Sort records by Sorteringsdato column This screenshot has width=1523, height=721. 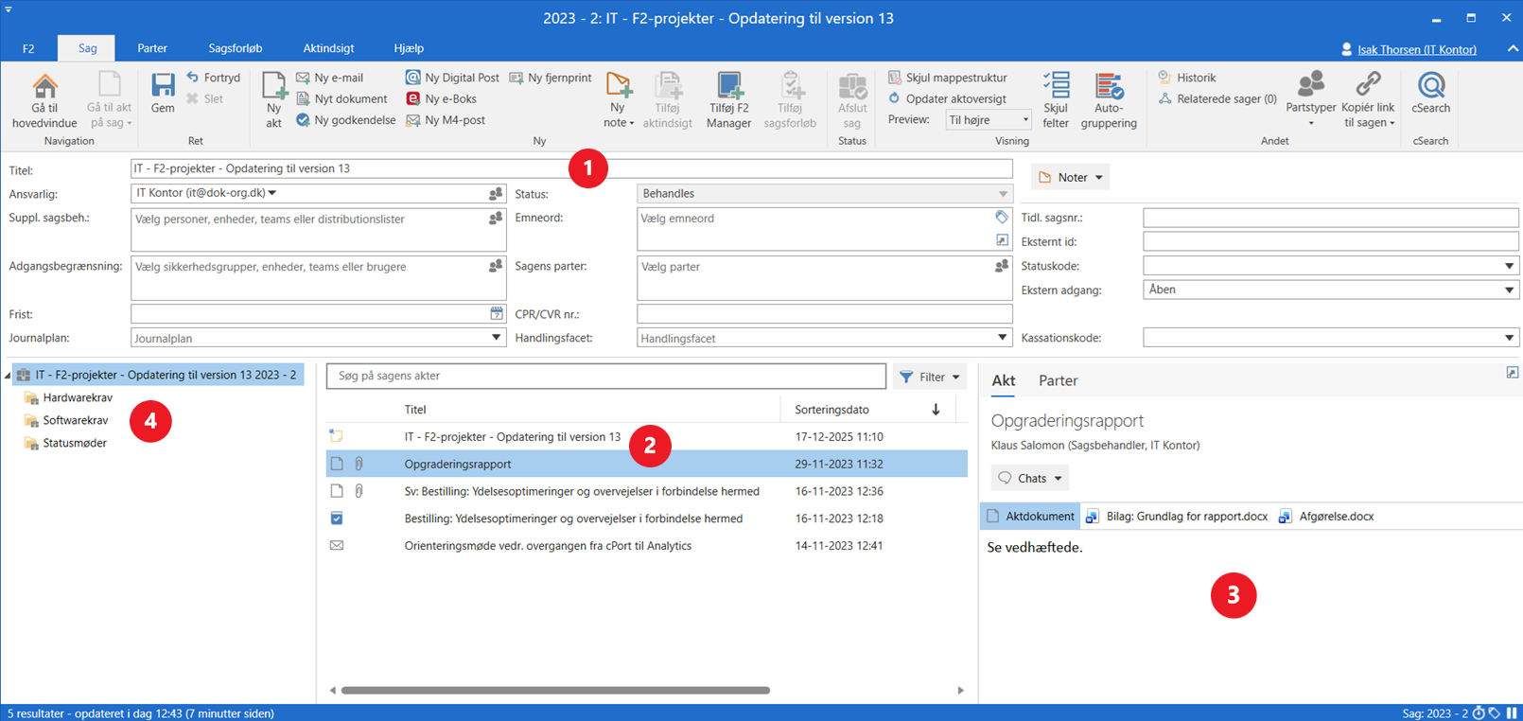tap(832, 410)
